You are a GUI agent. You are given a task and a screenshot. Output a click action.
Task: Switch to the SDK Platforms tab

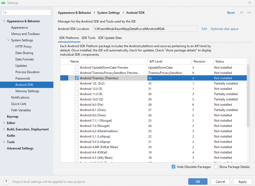pyautogui.click(x=69, y=38)
